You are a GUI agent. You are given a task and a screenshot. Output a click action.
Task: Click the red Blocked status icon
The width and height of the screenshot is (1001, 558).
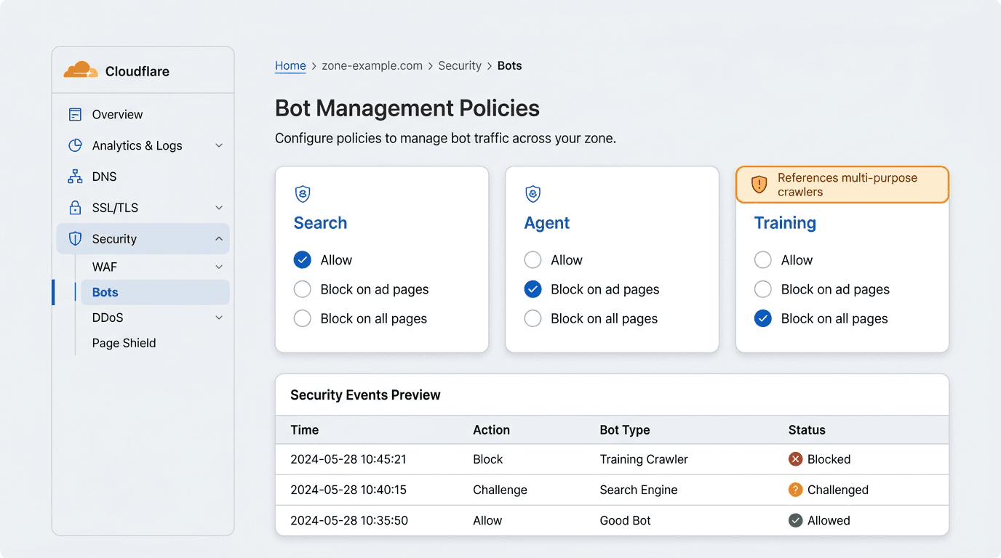tap(795, 459)
